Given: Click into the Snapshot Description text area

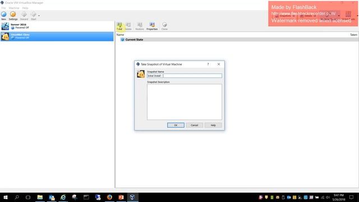Looking at the screenshot, I should tap(185, 102).
